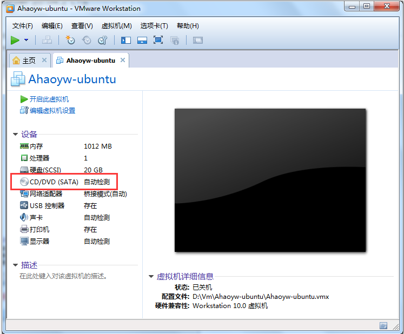The width and height of the screenshot is (404, 334).
Task: Select the CD/DVD (SATA) device
Action: click(54, 182)
